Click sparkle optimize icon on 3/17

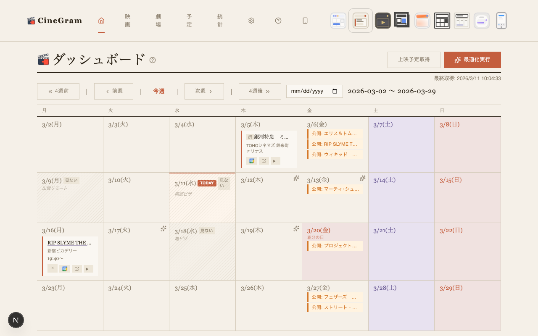(164, 228)
